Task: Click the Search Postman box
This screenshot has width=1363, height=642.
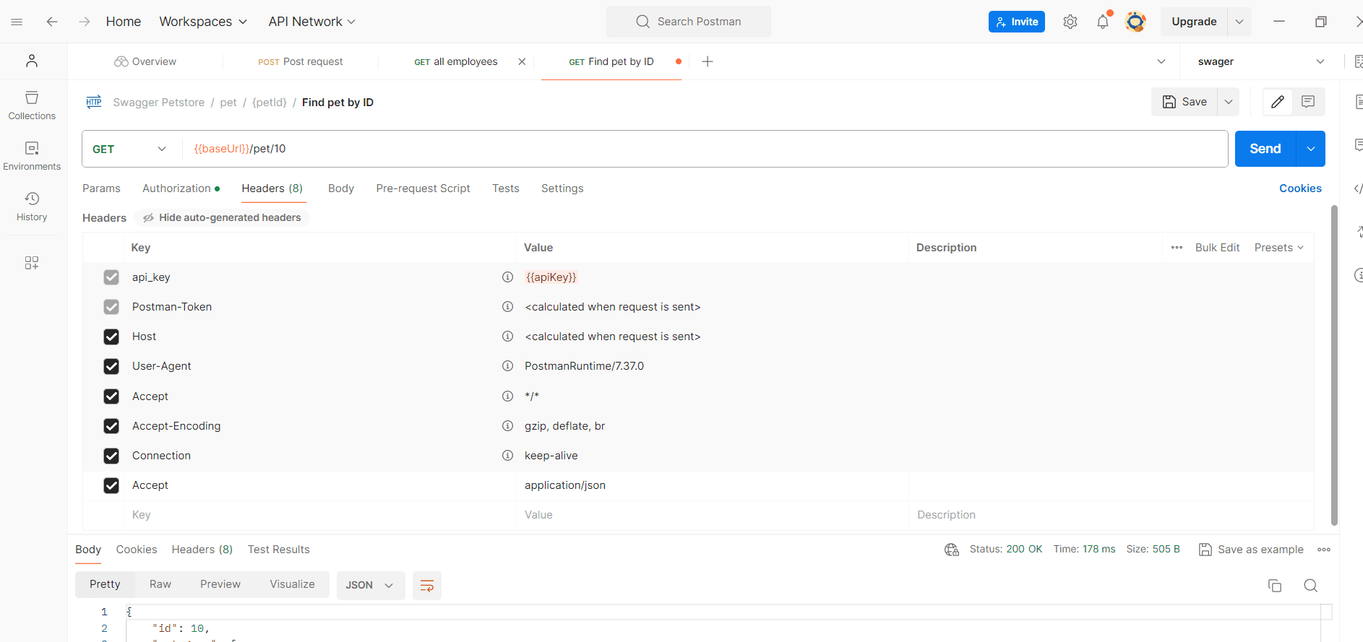Action: tap(689, 22)
